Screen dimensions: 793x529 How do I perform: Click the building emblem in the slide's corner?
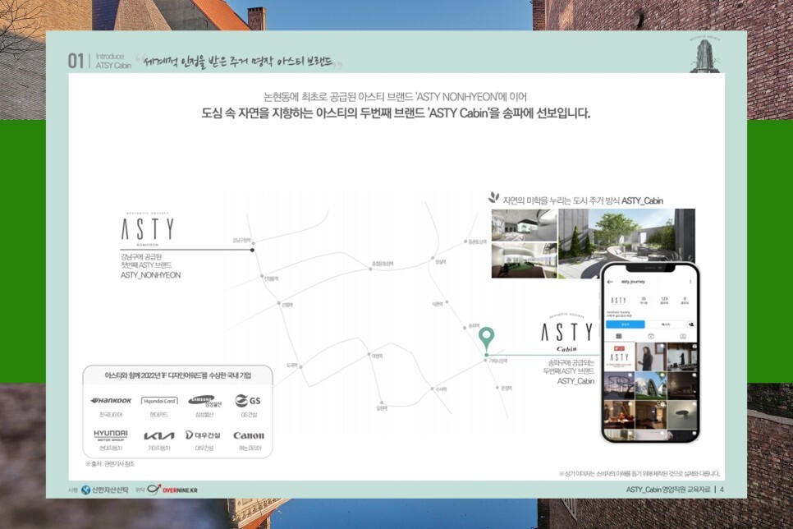click(x=704, y=54)
